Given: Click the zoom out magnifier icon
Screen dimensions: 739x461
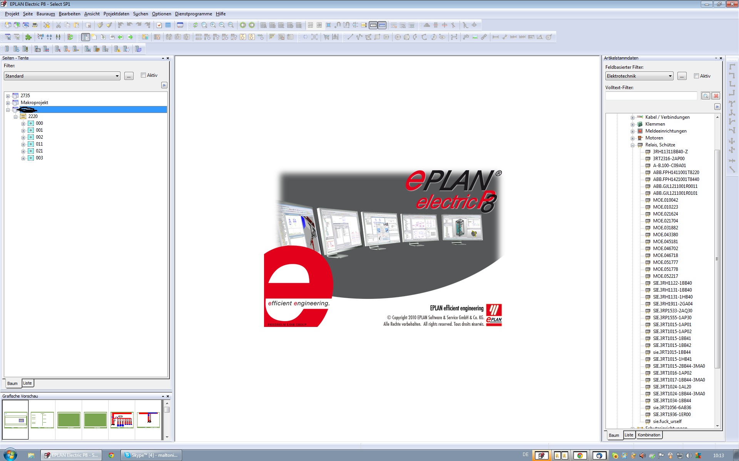Looking at the screenshot, I should (x=222, y=25).
